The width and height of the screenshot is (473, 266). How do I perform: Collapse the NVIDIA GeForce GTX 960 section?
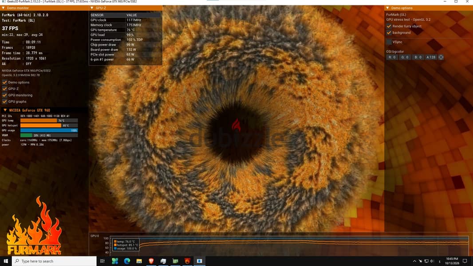click(x=5, y=110)
